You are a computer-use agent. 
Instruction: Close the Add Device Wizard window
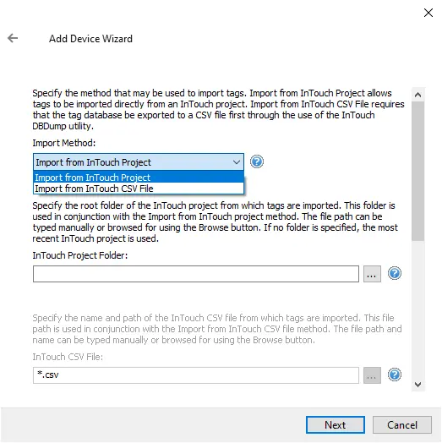pos(428,13)
